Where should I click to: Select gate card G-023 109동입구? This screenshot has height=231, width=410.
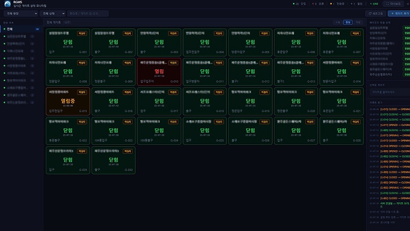(114, 131)
